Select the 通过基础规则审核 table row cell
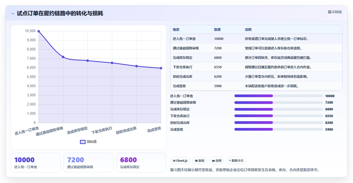 click(x=186, y=48)
